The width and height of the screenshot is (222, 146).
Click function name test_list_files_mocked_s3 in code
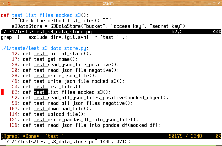pyautogui.click(x=46, y=15)
